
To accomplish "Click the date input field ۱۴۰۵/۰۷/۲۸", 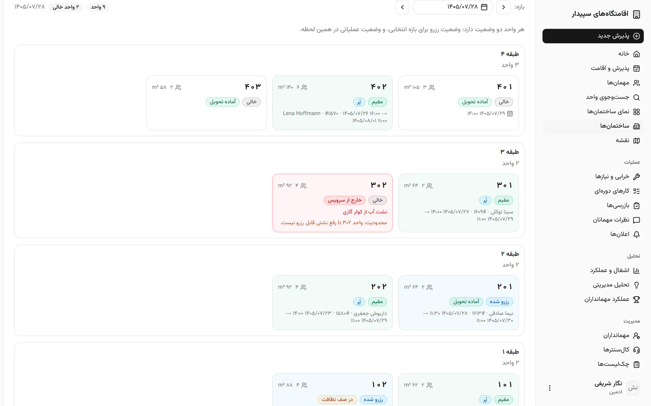I will [453, 7].
